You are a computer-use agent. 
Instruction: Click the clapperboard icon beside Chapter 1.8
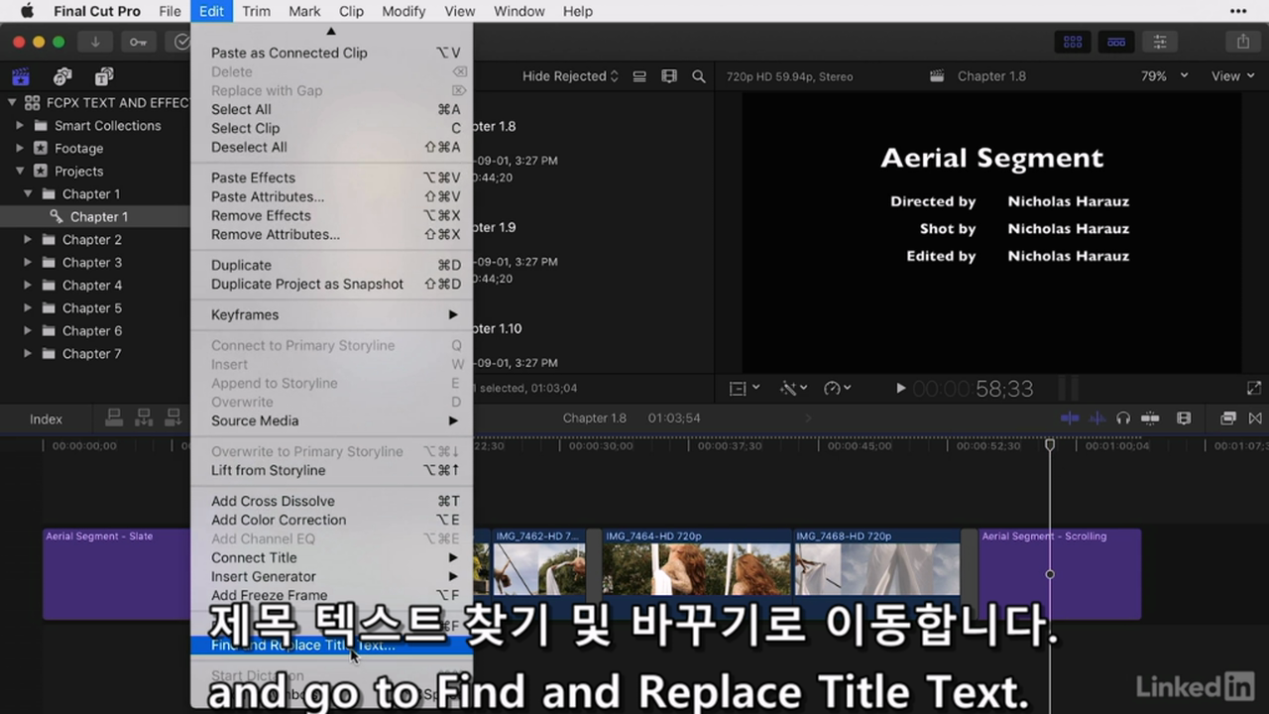click(936, 76)
